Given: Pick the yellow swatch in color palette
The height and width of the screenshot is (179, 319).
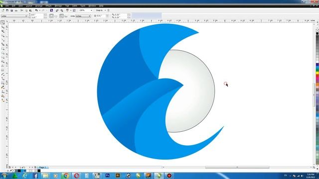Looking at the screenshot, I should tap(318, 73).
